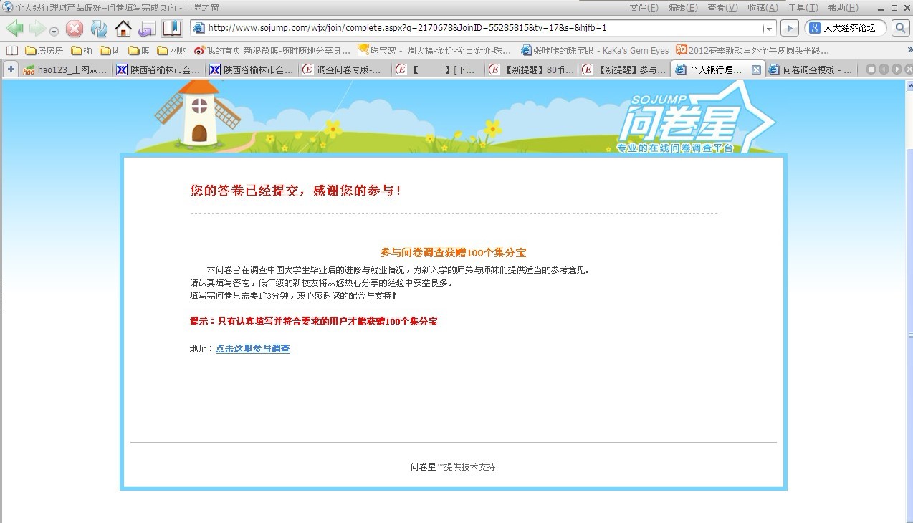Click the red 提示 notice text
The width and height of the screenshot is (913, 523).
pyautogui.click(x=313, y=322)
